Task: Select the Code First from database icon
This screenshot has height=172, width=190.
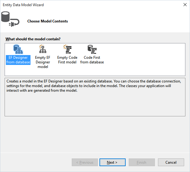Action: [x=92, y=49]
